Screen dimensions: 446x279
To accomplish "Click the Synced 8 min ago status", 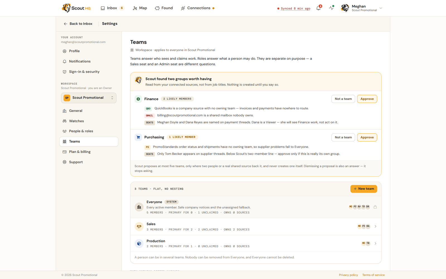I will pos(294,8).
